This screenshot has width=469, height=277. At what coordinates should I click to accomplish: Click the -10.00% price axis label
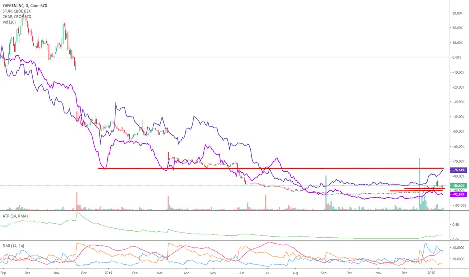point(458,72)
